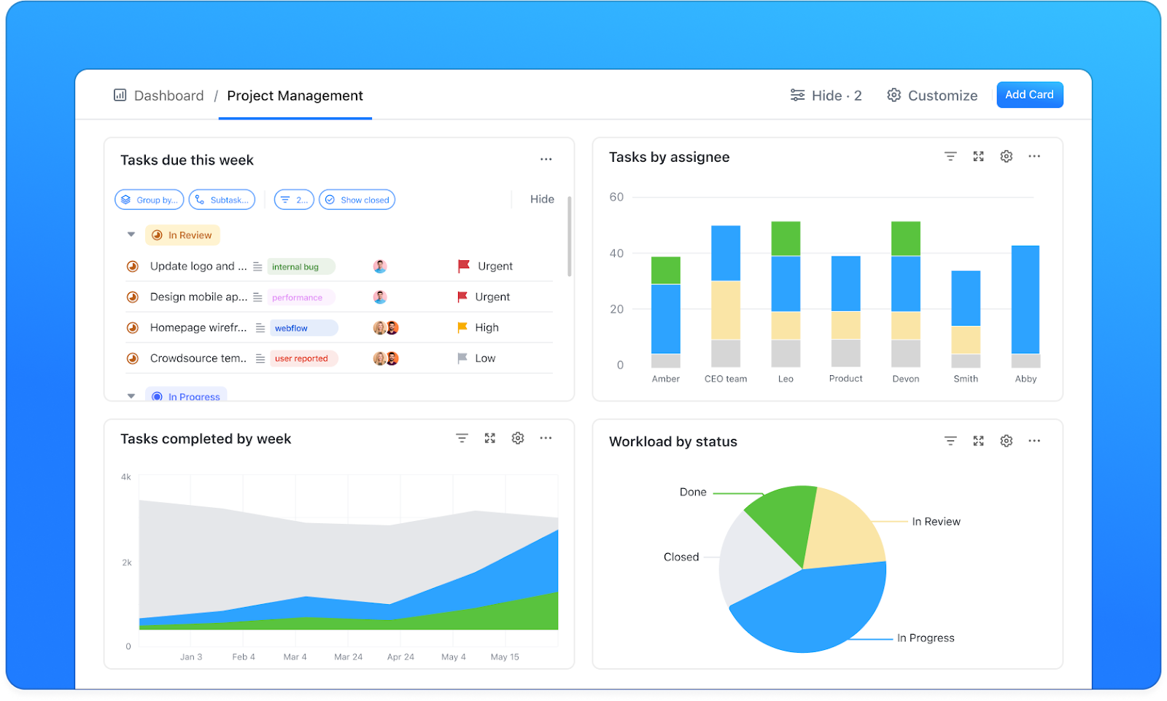Expand Workload by status card to fullscreen
This screenshot has height=701, width=1167.
tap(978, 441)
